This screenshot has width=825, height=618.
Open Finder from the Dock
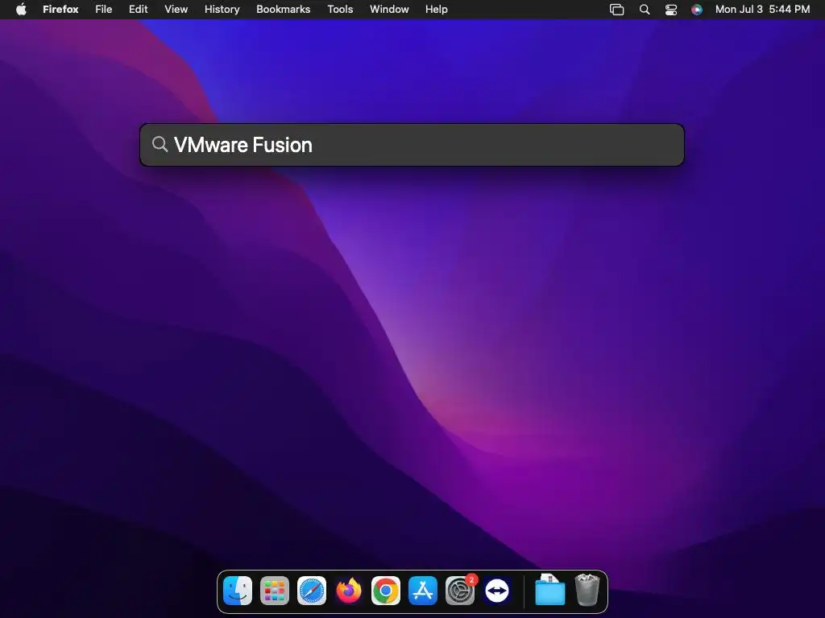(x=238, y=591)
